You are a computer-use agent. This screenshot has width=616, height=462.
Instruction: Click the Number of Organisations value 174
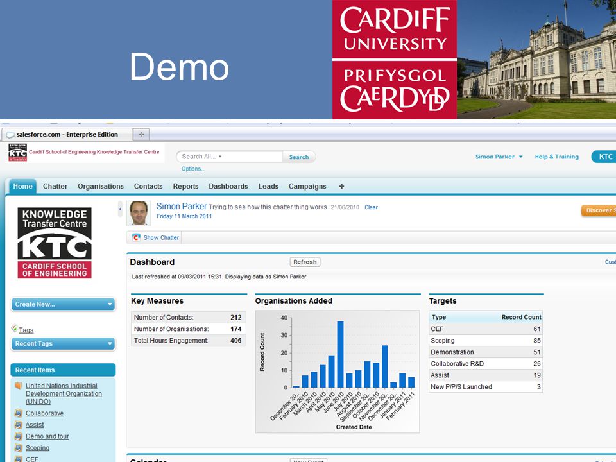coord(235,329)
